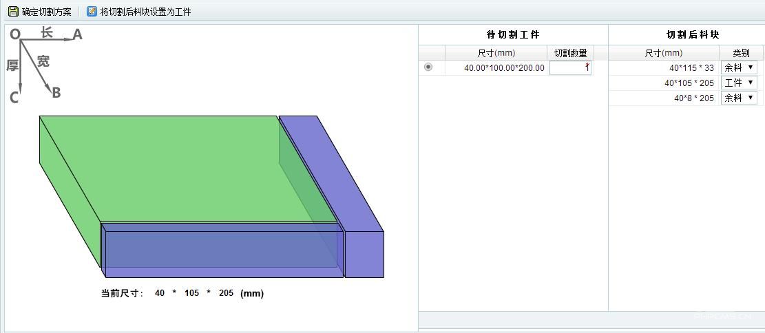Open the 类别 dropdown for 40*105 * 205
The image size is (765, 333).
pos(739,83)
